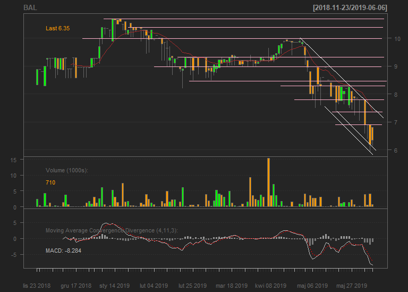Screen dimensions: 408x292
Task: Click the 'maj 06 2019' date label
Action: (x=312, y=286)
